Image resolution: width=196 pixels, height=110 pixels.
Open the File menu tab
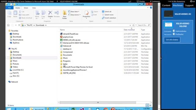tap(9, 8)
